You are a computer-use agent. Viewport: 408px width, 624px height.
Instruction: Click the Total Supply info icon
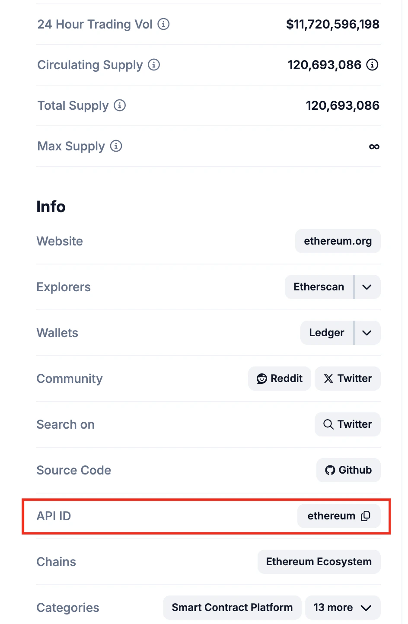tap(120, 105)
